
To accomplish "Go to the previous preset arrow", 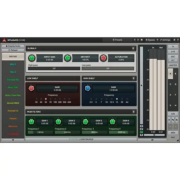I will point(135,40).
